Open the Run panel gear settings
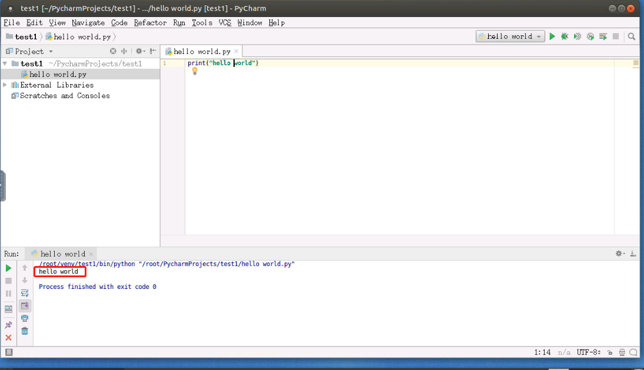The width and height of the screenshot is (644, 370). pos(620,254)
